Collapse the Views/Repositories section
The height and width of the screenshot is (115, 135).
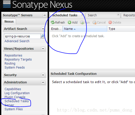(43, 48)
